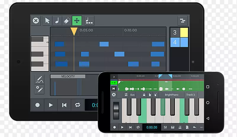The image size is (237, 137).
Task: Toggle the keyboard lock icon
Action: point(144,95)
